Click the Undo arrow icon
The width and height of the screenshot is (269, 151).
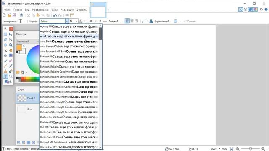[x=55, y=16]
